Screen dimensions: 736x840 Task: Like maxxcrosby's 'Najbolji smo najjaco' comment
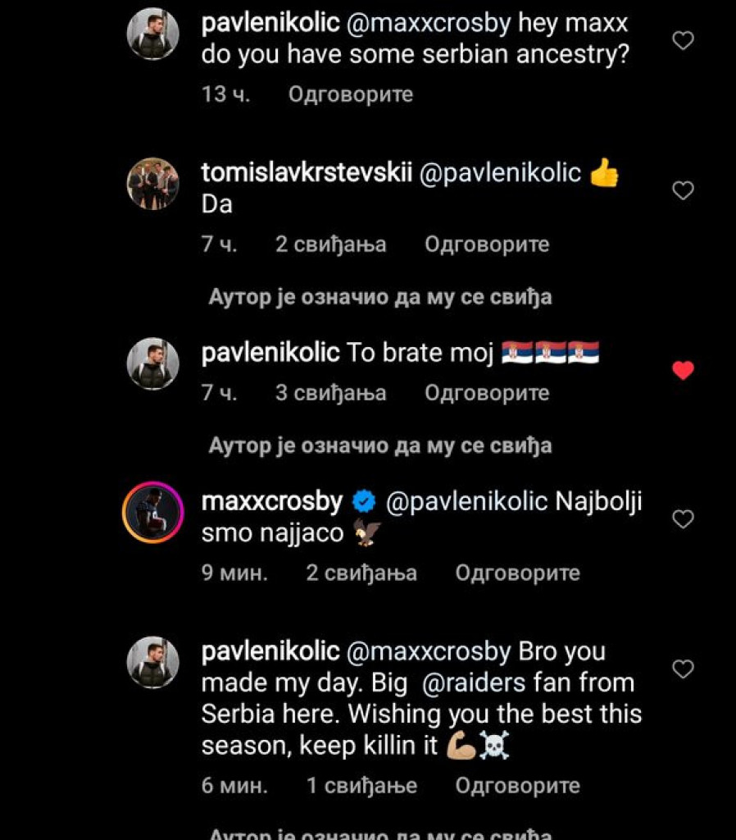tap(682, 518)
